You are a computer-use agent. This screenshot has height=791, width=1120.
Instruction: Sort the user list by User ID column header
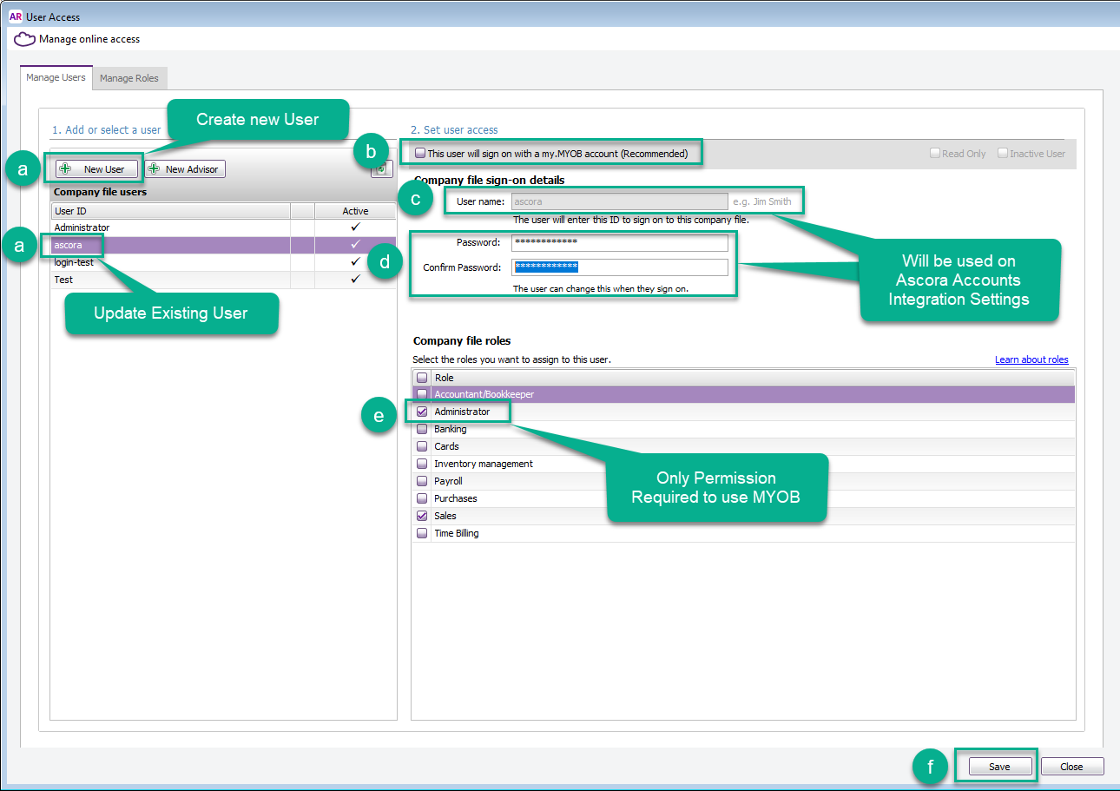pyautogui.click(x=169, y=211)
